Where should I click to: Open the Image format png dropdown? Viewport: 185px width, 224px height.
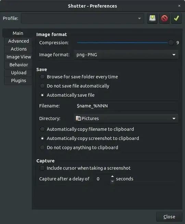point(126,54)
